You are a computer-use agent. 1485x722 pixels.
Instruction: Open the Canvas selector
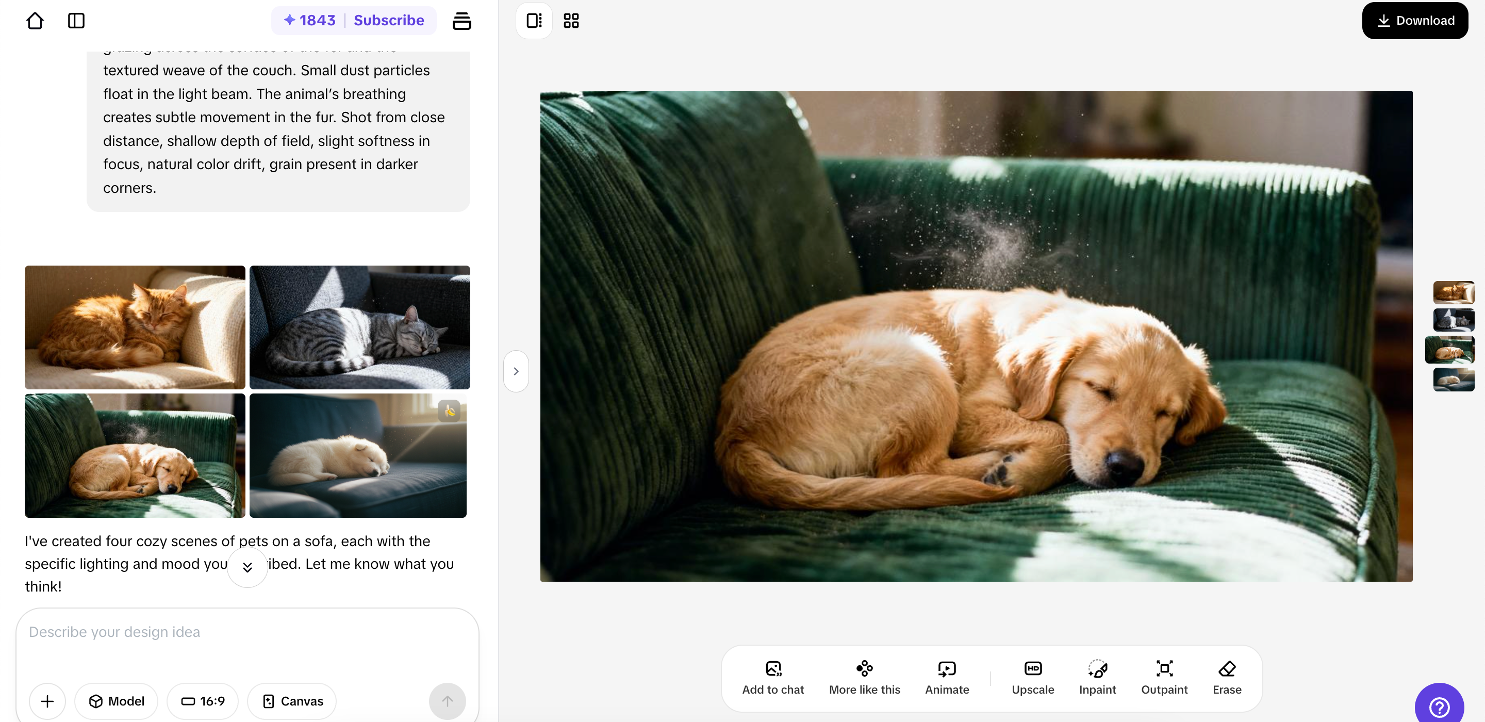point(292,701)
